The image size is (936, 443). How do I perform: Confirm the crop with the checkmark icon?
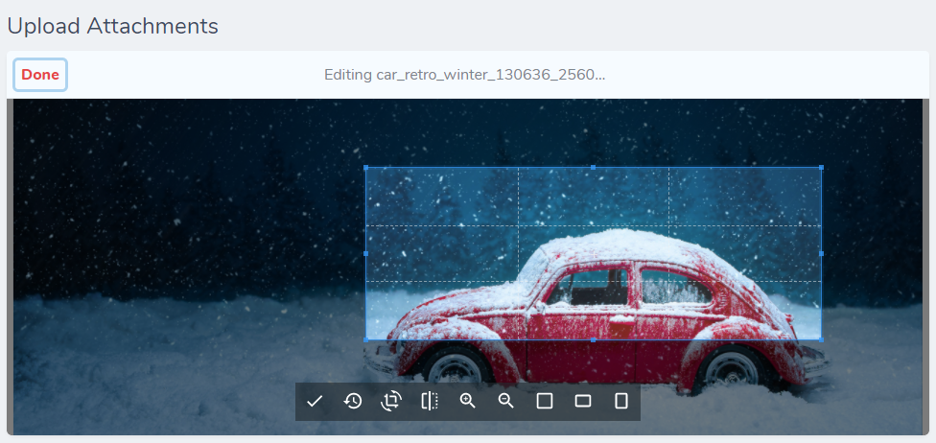tap(315, 401)
